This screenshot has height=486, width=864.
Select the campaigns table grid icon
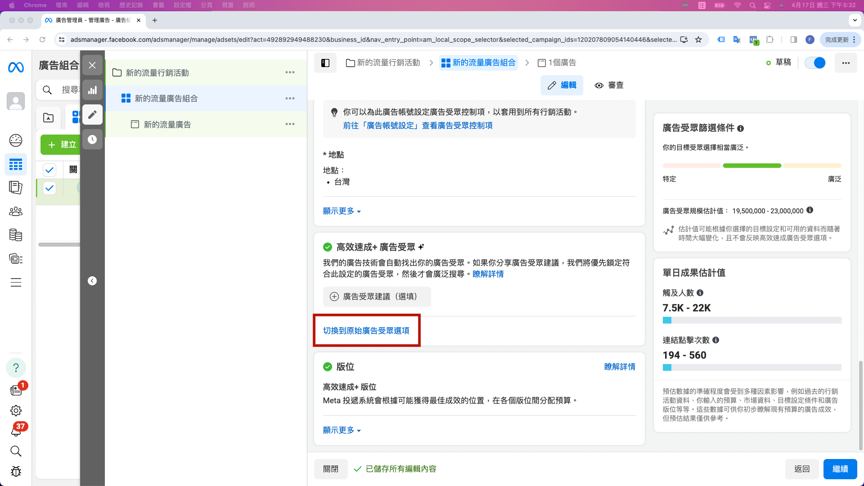(16, 164)
